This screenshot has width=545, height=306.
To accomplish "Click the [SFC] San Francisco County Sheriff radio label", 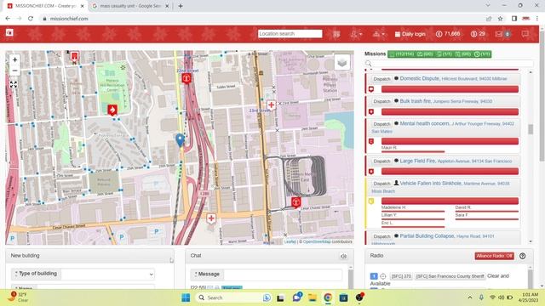I will (450, 276).
